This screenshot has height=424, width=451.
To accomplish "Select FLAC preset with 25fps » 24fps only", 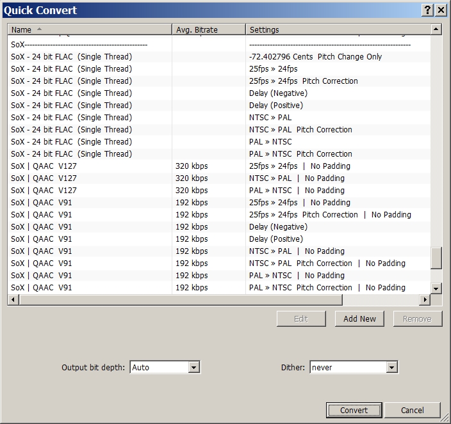I will tap(219, 69).
